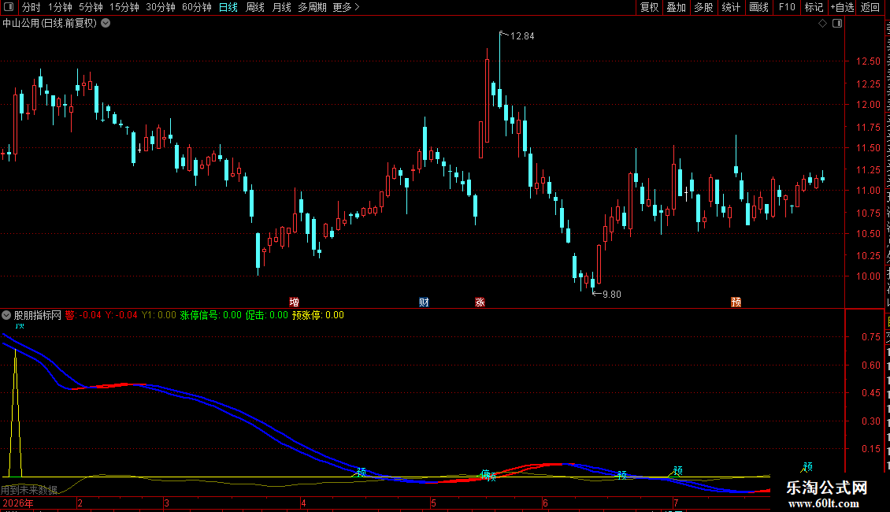This screenshot has width=890, height=512.
Task: Click the 涨停信号: 0.00 value
Action: (210, 315)
